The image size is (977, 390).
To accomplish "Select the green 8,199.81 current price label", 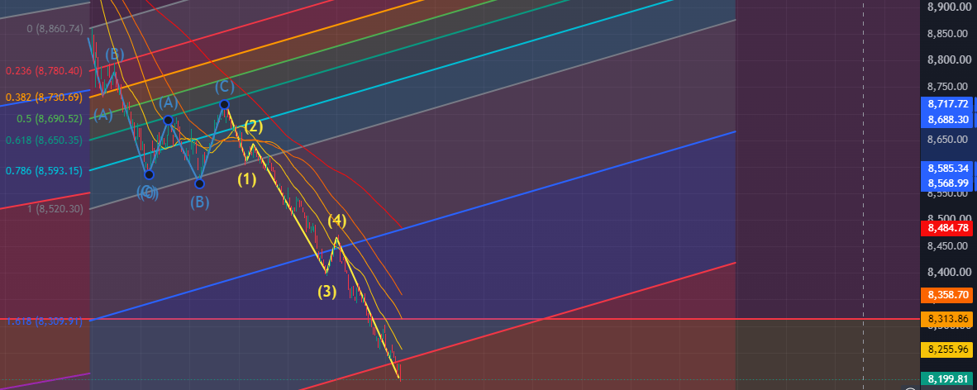I will (x=947, y=378).
